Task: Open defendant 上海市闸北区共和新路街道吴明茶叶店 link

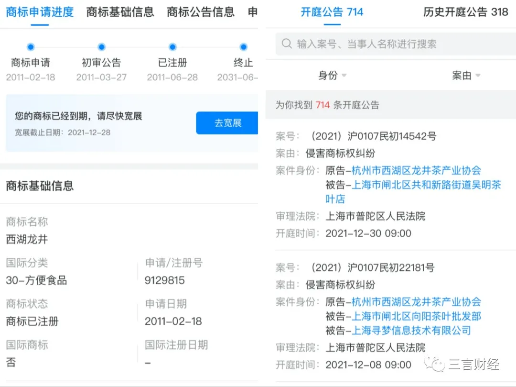Action: [x=413, y=192]
